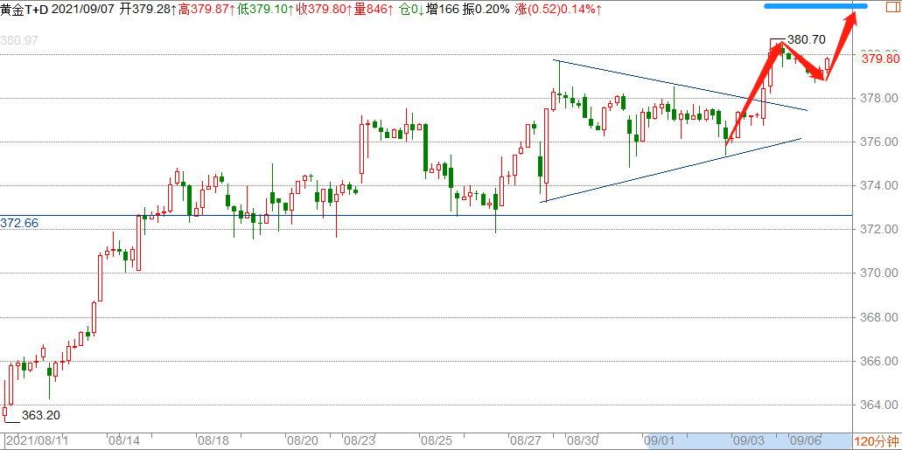This screenshot has width=902, height=450.
Task: Click the 开379.28 opening price value
Action: point(147,10)
